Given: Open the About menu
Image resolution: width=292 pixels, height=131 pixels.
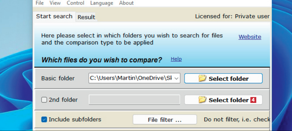Looking at the screenshot, I should tap(126, 3).
